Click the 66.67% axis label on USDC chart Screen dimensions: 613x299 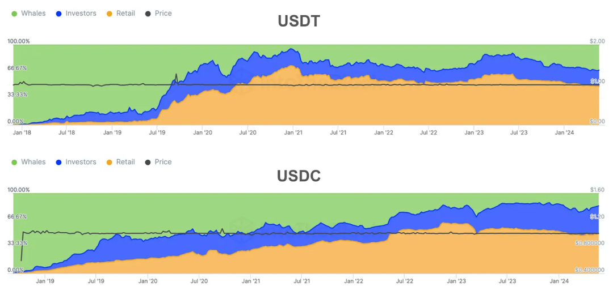click(18, 217)
